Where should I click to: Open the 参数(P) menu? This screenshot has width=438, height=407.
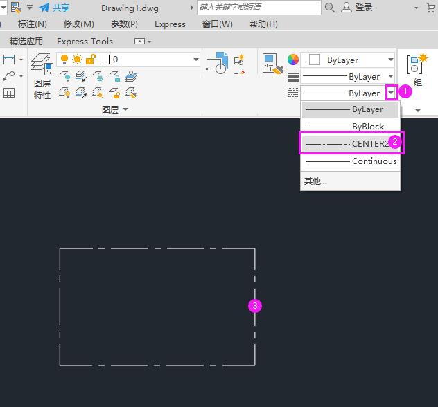[124, 24]
